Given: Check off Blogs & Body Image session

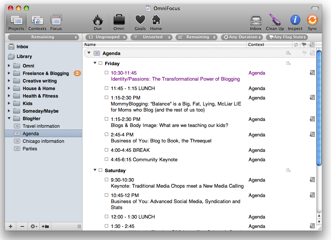Looking at the screenshot, I should pos(106,119).
